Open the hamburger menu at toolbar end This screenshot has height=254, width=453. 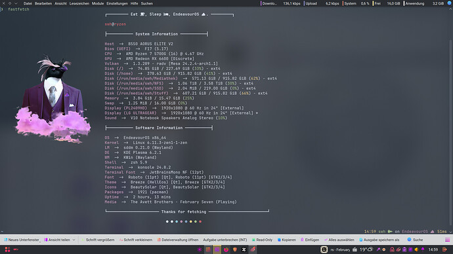(x=447, y=240)
